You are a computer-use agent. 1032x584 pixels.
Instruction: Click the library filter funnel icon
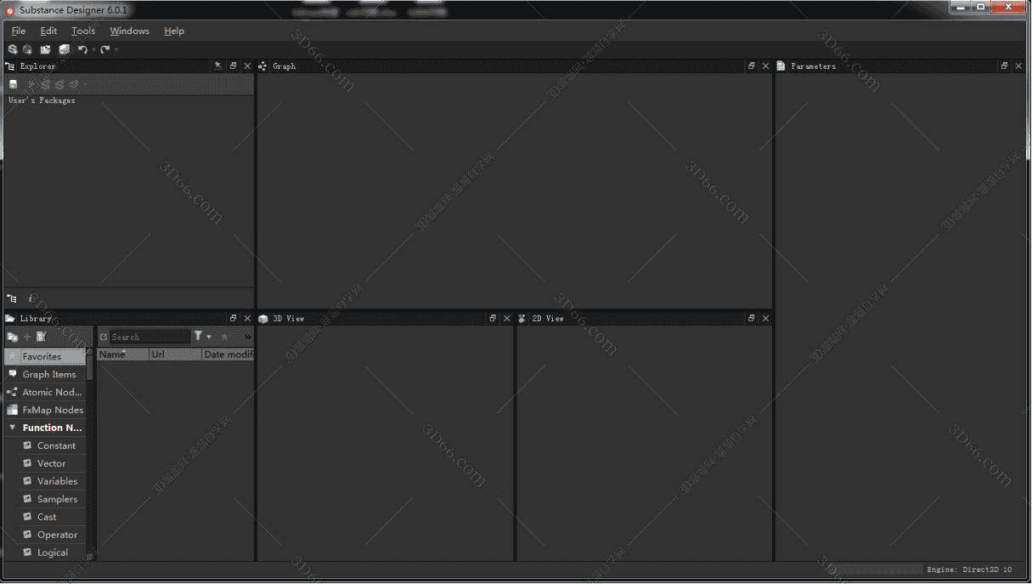point(198,337)
